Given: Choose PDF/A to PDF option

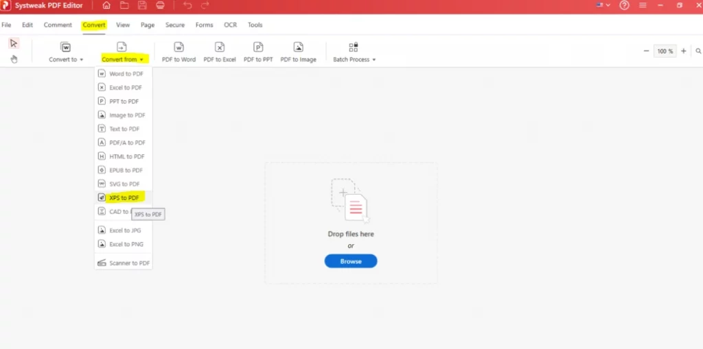Looking at the screenshot, I should point(124,143).
